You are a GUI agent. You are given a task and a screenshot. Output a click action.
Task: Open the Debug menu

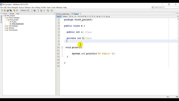pos(38,8)
